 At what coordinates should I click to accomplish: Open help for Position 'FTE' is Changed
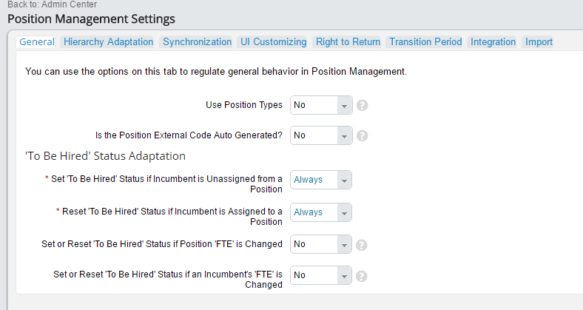361,245
